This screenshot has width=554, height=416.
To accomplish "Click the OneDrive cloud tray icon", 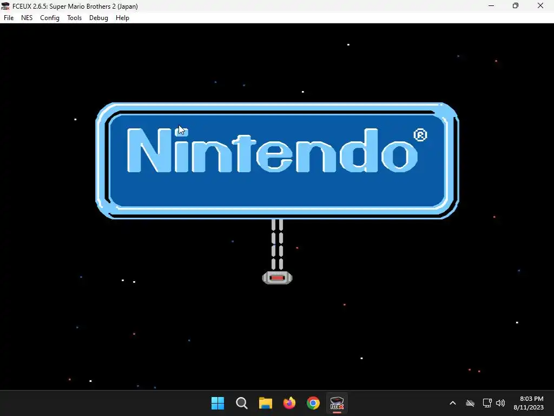I will (470, 403).
